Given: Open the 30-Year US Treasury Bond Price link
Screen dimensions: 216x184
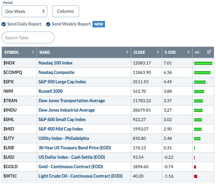Looking at the screenshot, I should (x=75, y=148).
